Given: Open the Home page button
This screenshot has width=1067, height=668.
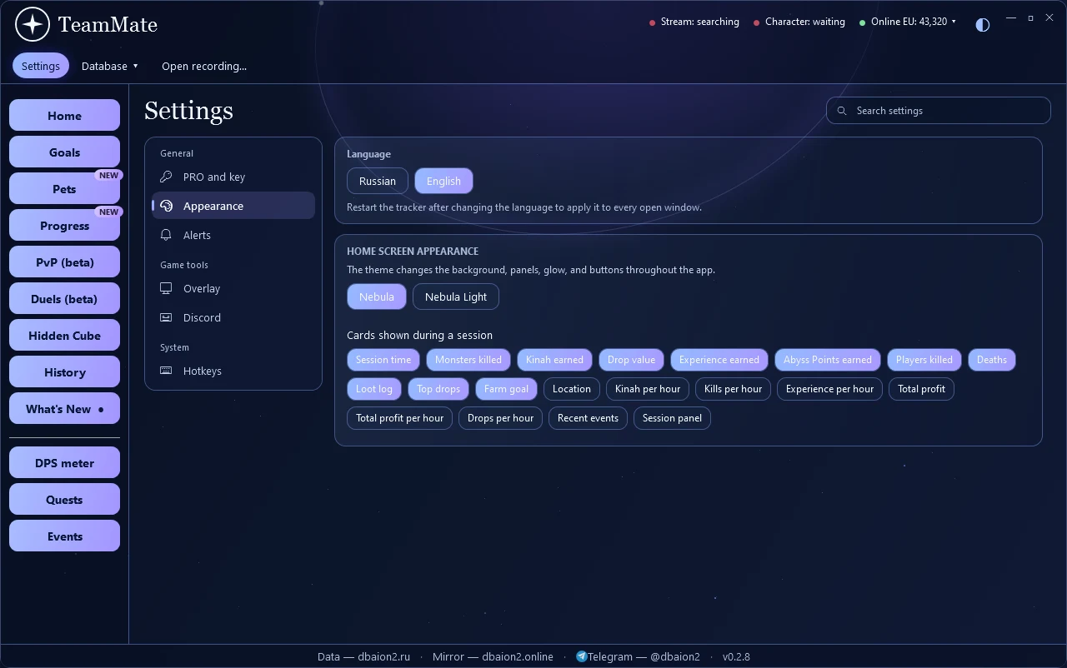Looking at the screenshot, I should tap(64, 116).
